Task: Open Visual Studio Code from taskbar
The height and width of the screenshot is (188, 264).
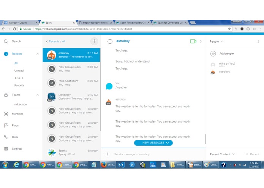Action: [x=121, y=165]
